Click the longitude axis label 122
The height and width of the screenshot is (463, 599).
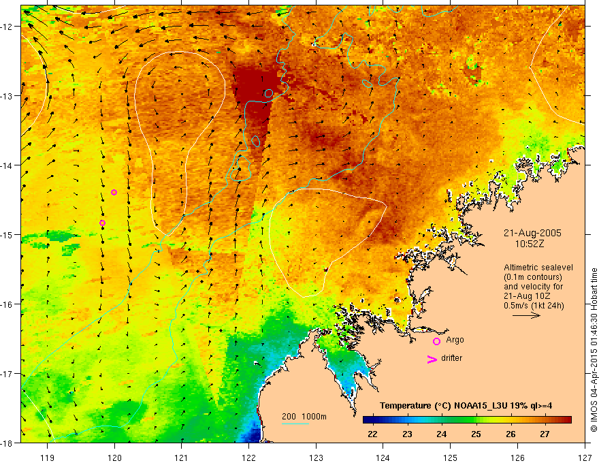(248, 458)
